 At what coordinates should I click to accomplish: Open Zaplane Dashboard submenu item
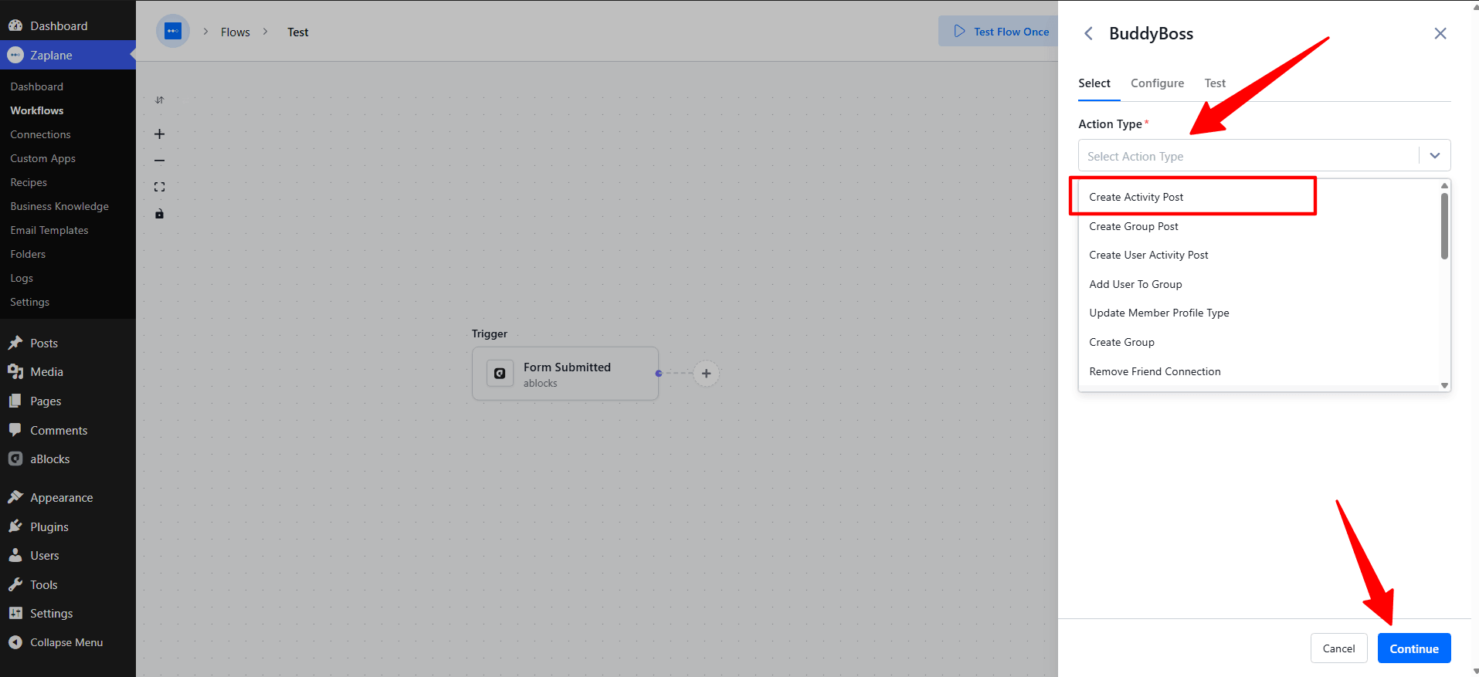37,86
